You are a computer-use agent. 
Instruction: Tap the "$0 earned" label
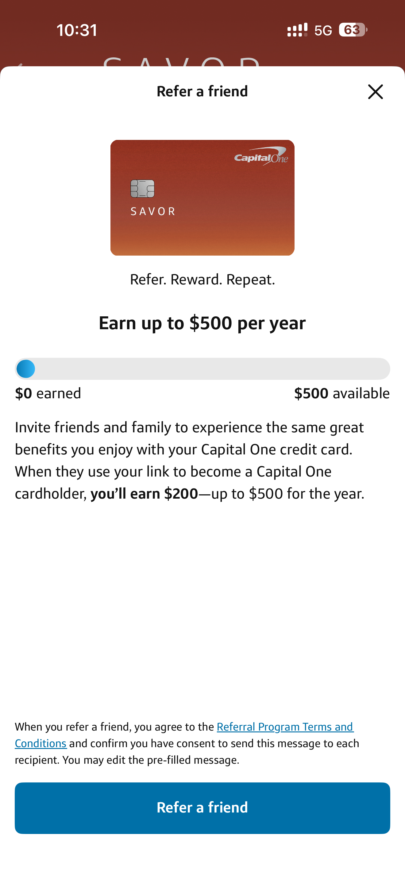point(48,393)
